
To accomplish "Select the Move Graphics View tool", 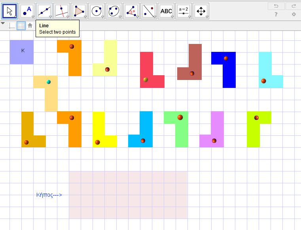I will (x=201, y=11).
